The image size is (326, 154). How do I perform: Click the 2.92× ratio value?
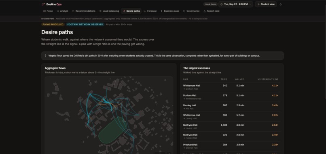tap(275, 115)
